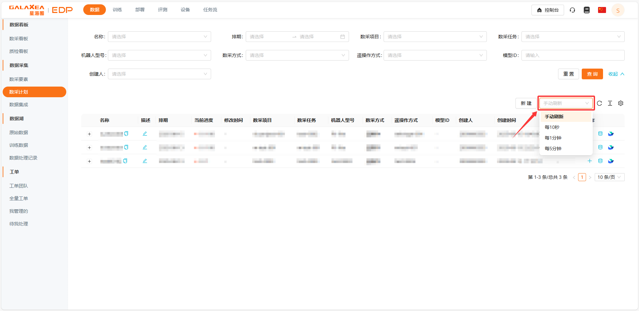Screen dimensions: 639x311
Task: Go to previous page with left arrow
Action: coord(574,177)
